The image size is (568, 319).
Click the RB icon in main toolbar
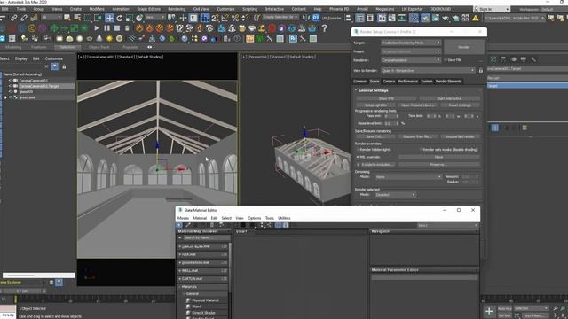(316, 18)
